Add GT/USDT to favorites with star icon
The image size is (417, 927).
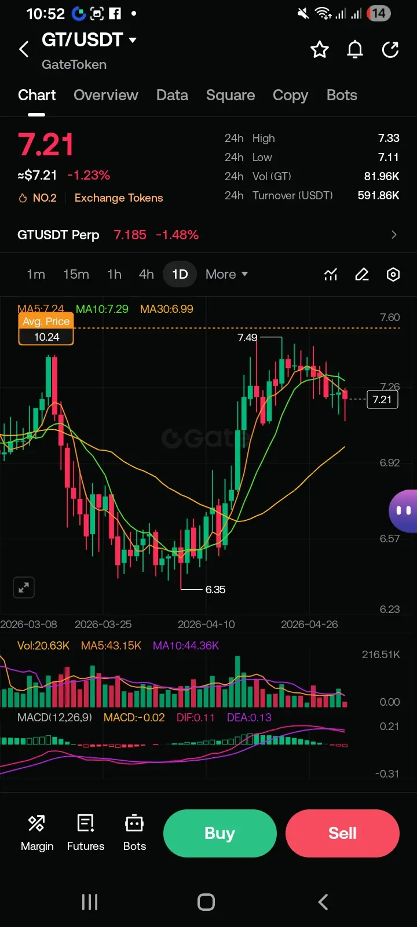320,50
